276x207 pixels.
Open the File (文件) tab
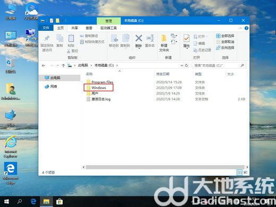coord(46,28)
